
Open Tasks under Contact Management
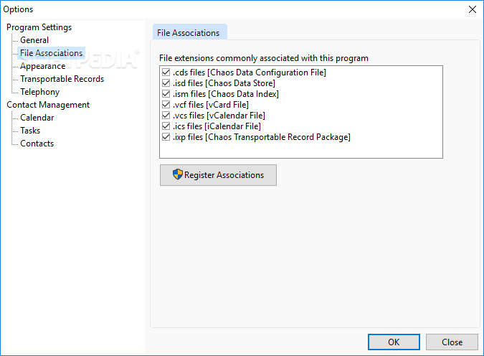30,131
